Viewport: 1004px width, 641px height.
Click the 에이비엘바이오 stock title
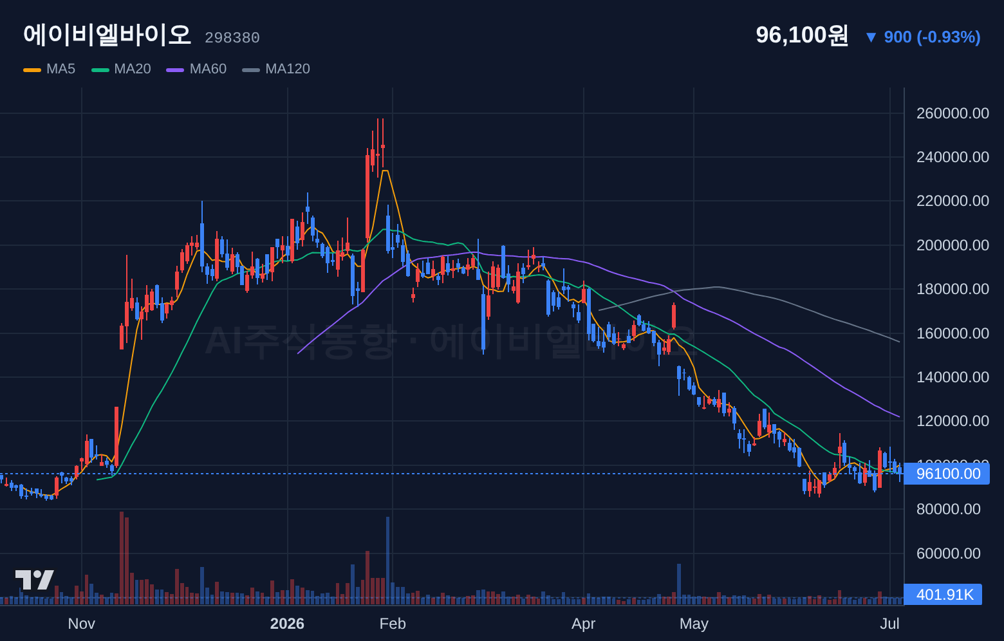(107, 35)
